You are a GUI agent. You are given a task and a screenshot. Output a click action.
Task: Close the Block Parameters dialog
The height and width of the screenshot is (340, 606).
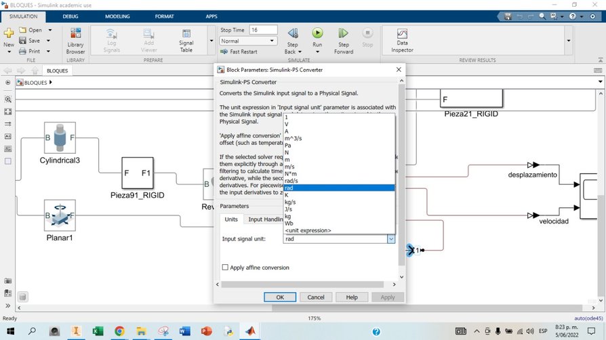click(x=399, y=70)
